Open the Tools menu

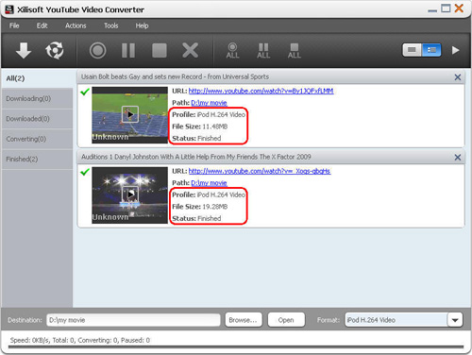tap(111, 25)
